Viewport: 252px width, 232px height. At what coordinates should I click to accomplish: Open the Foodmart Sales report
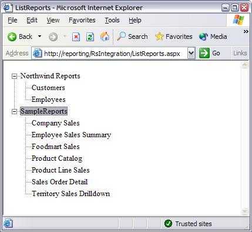click(x=56, y=147)
